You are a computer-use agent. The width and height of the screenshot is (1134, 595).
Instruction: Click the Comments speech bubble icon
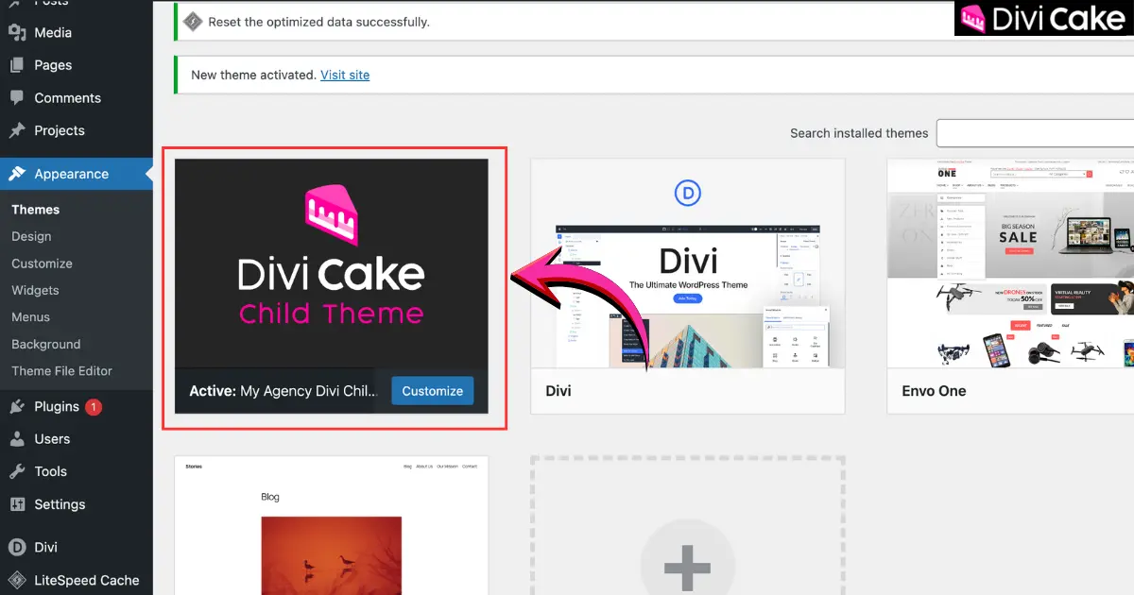(17, 98)
